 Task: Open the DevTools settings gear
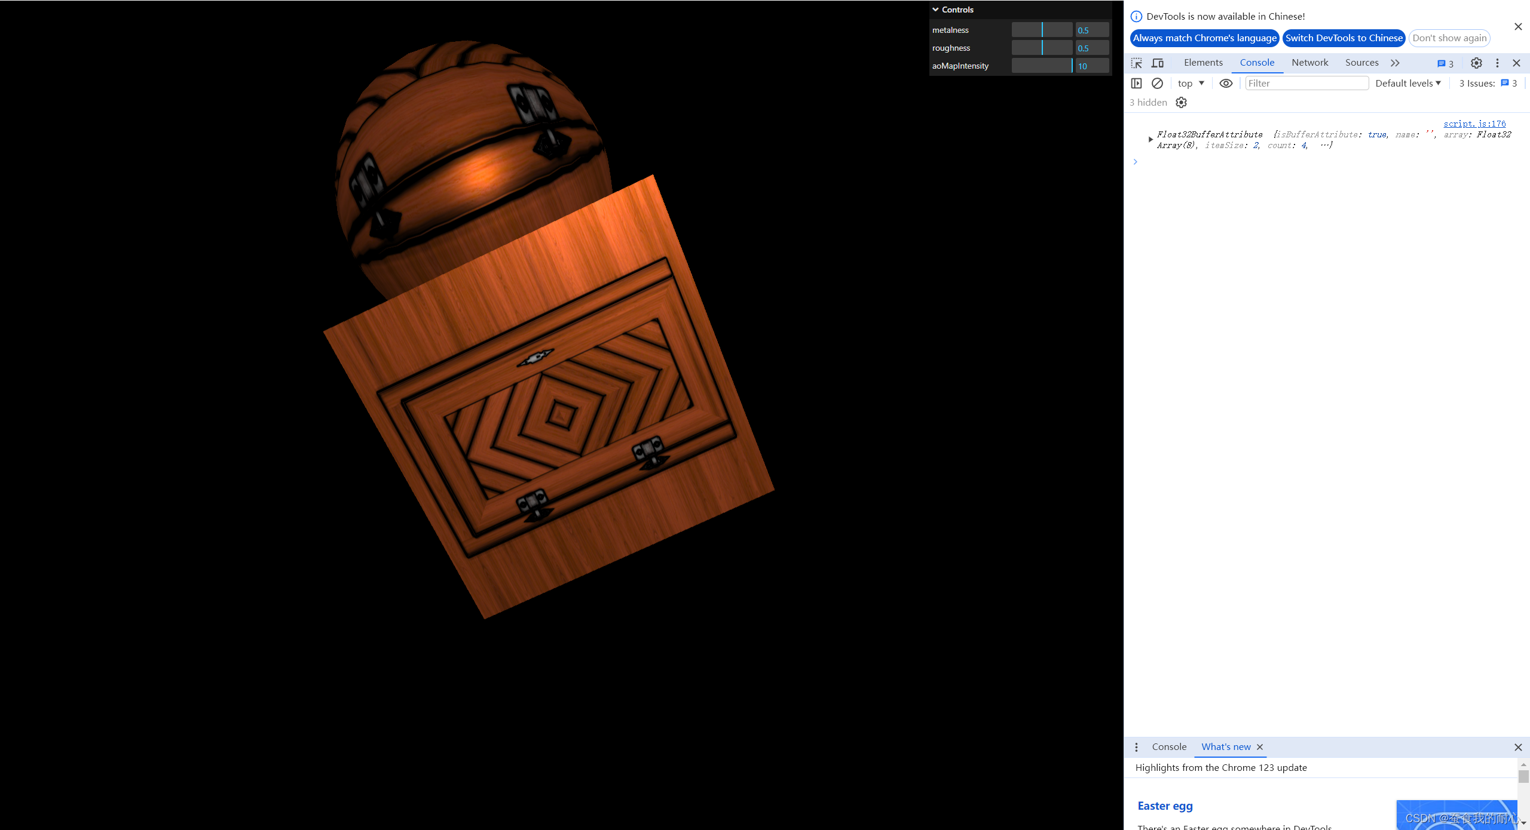pos(1476,63)
